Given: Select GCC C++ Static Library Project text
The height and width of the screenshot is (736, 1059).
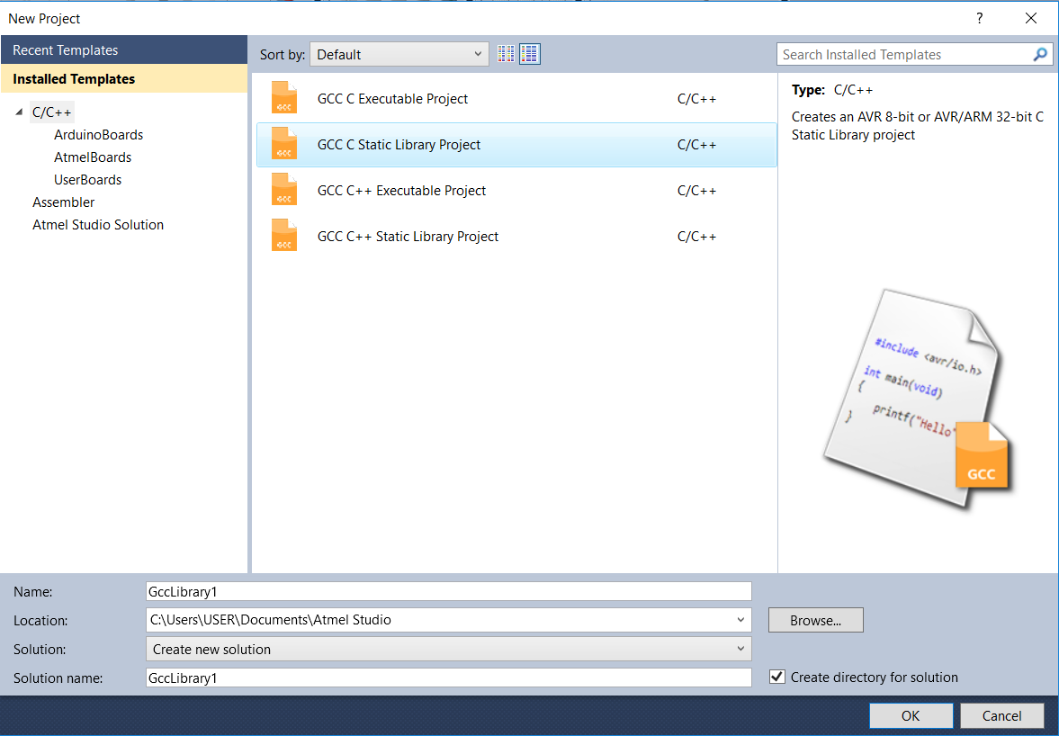Looking at the screenshot, I should pos(408,237).
